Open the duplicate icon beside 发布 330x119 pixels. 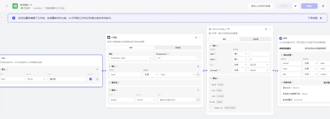(x=323, y=6)
